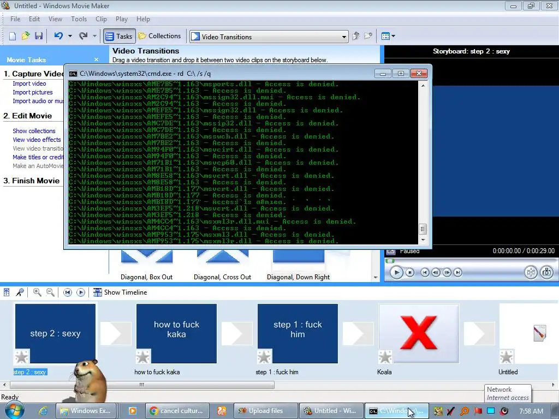
Task: Open the View menu
Action: pyautogui.click(x=55, y=19)
